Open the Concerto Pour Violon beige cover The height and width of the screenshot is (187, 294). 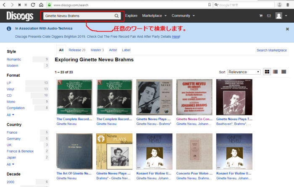(x=194, y=151)
